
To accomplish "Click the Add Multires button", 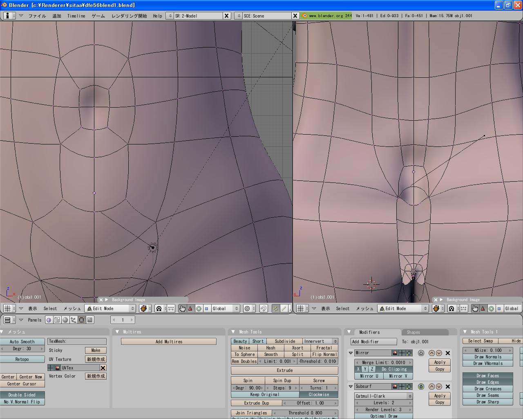I will (x=169, y=342).
